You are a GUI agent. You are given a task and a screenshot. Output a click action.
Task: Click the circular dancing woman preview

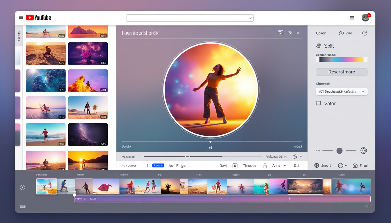click(211, 90)
